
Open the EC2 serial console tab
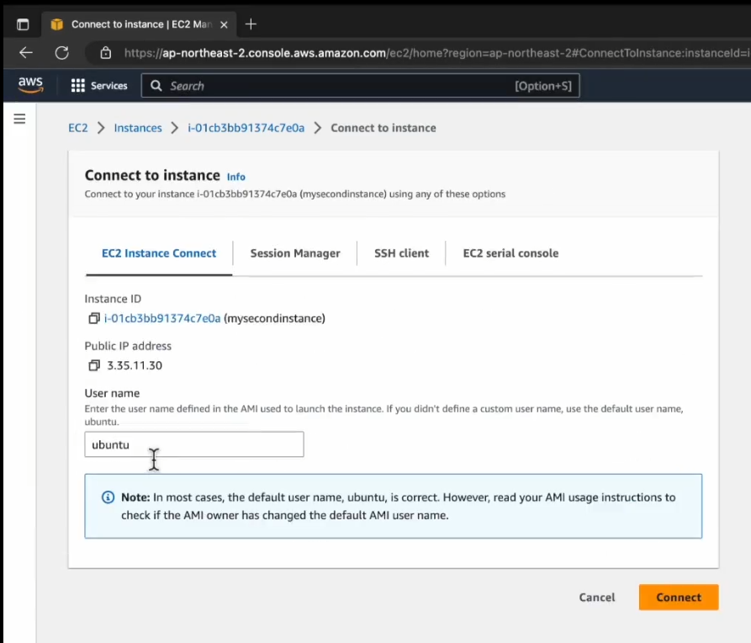(510, 253)
